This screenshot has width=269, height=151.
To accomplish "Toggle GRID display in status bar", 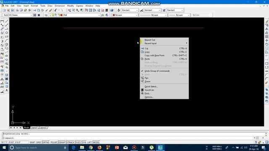I will pos(38,143).
